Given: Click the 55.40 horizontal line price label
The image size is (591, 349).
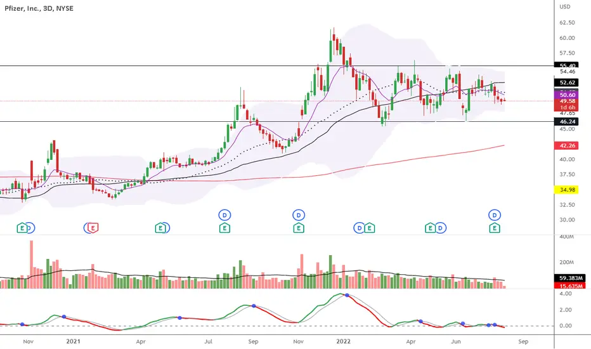Looking at the screenshot, I should pyautogui.click(x=566, y=65).
